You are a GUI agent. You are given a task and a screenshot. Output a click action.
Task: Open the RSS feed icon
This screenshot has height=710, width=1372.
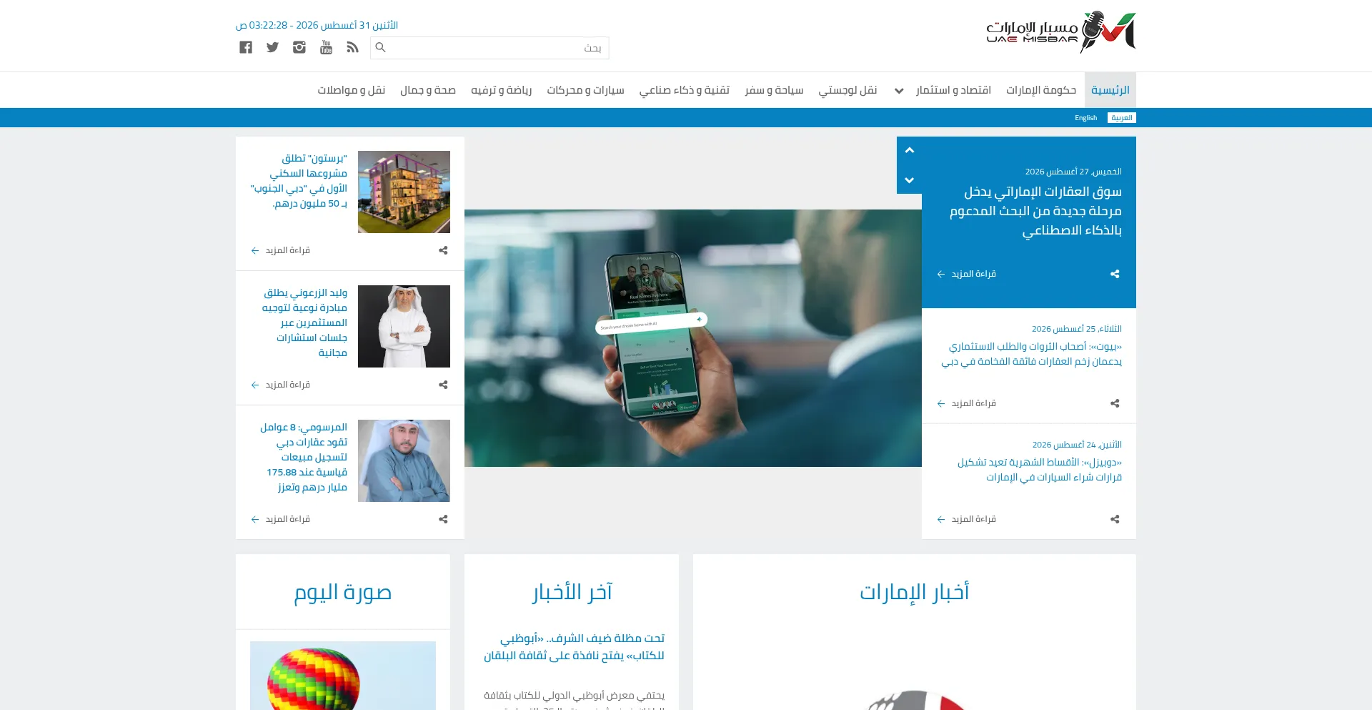coord(353,47)
